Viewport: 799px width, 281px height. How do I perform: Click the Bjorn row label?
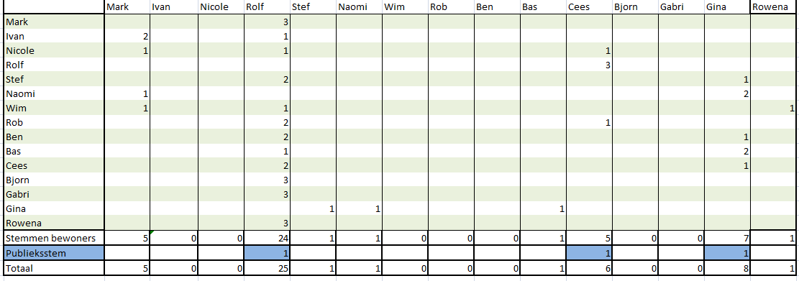click(53, 180)
